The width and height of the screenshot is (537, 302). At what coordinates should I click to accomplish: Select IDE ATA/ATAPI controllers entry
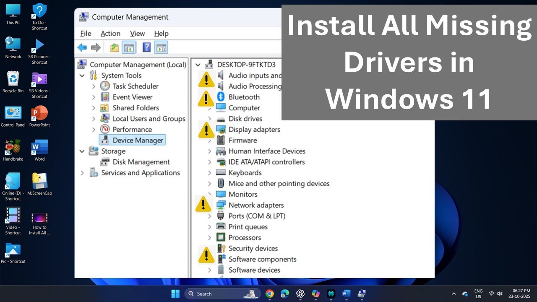266,162
